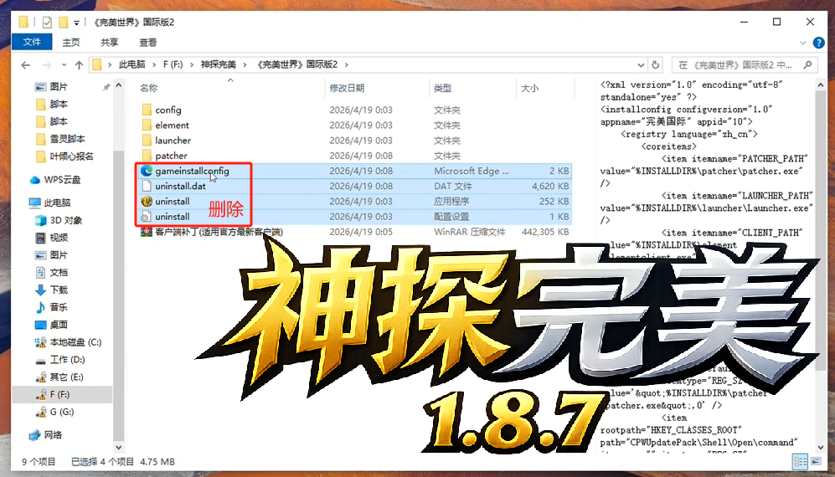
Task: Open the 客户端补丁 WinRAR archive
Action: pyautogui.click(x=218, y=232)
